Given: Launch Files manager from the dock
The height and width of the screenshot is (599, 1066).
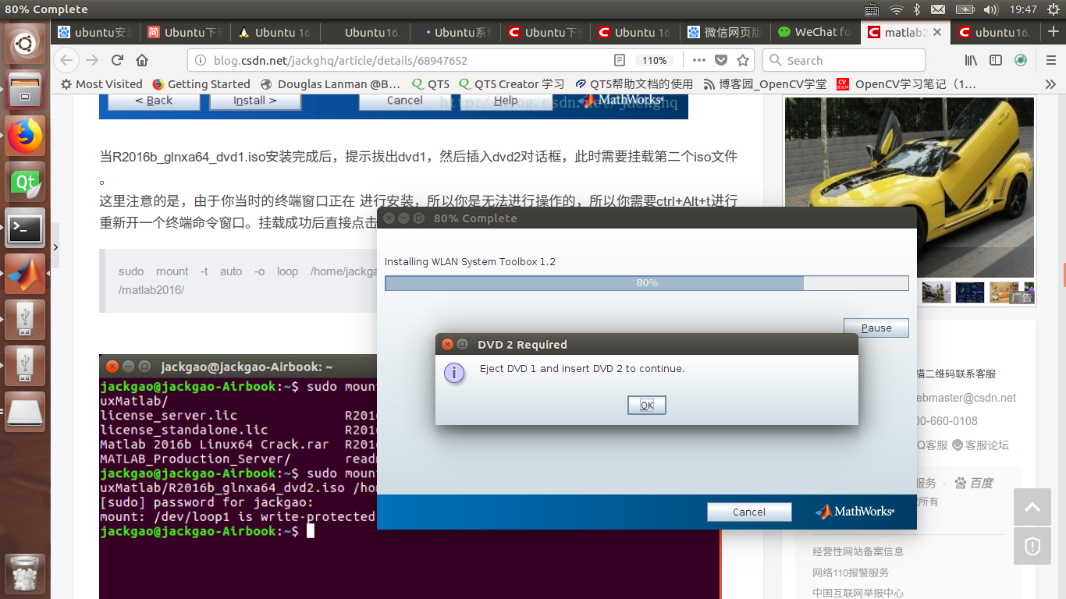Looking at the screenshot, I should coord(25,90).
